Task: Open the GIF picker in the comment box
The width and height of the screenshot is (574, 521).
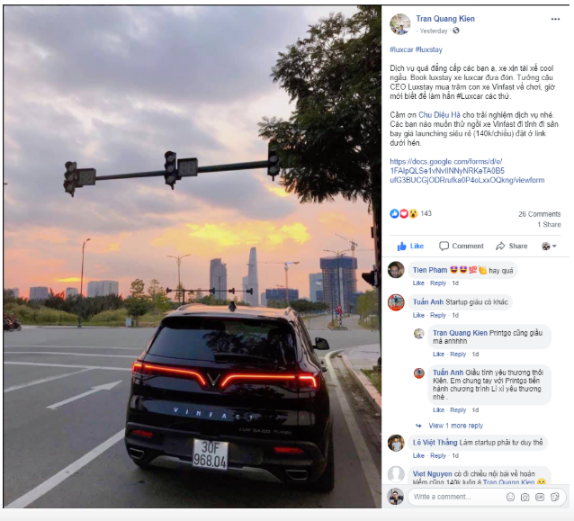Action: coord(540,497)
